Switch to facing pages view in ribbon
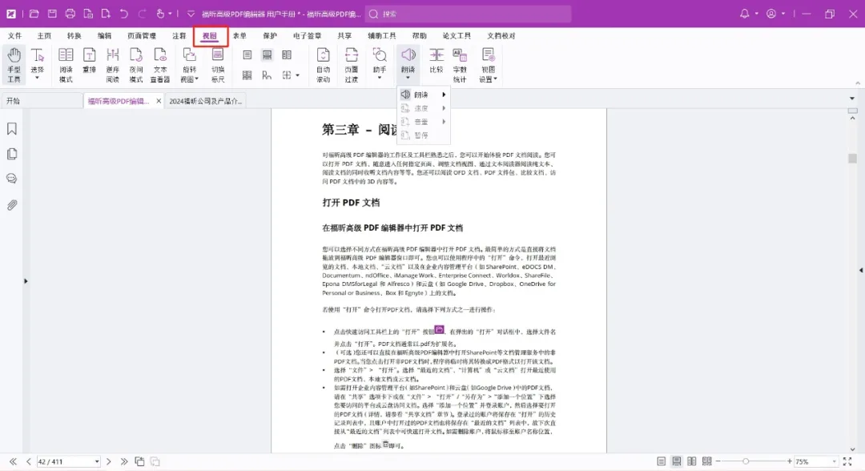The image size is (865, 471). pos(287,55)
